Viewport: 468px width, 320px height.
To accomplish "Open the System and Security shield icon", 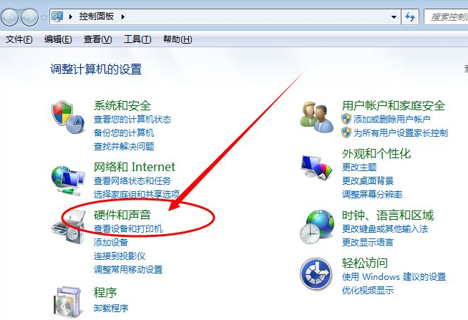I will coord(68,117).
